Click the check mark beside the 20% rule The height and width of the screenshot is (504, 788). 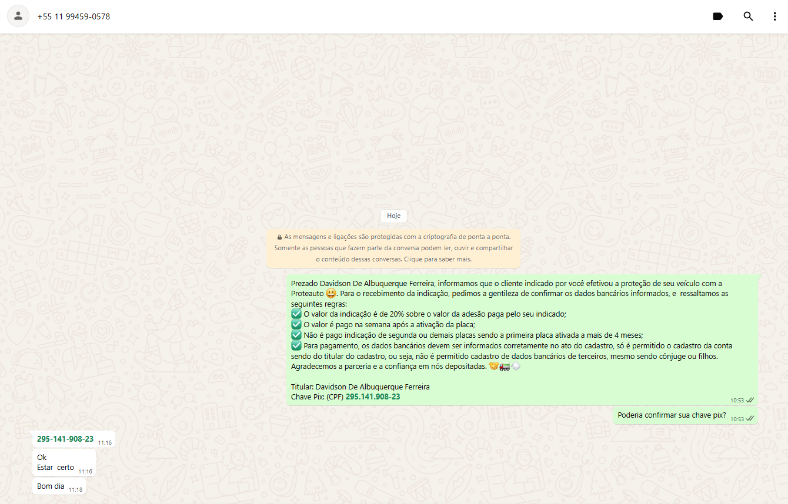296,314
